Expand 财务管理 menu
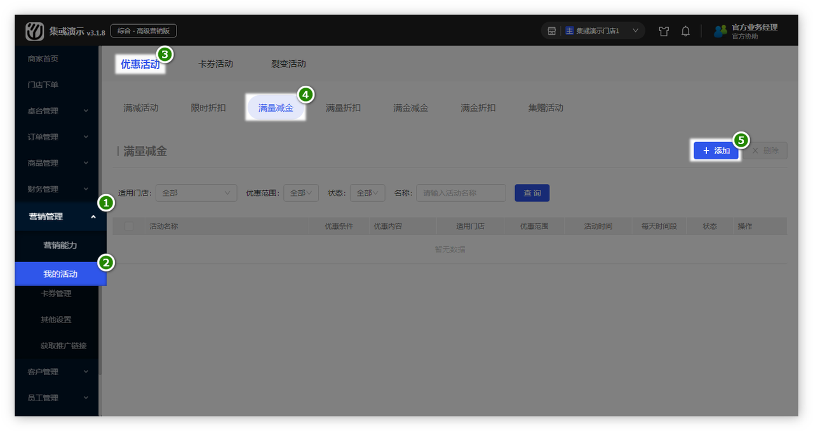Screen dimensions: 813x431 [x=57, y=189]
